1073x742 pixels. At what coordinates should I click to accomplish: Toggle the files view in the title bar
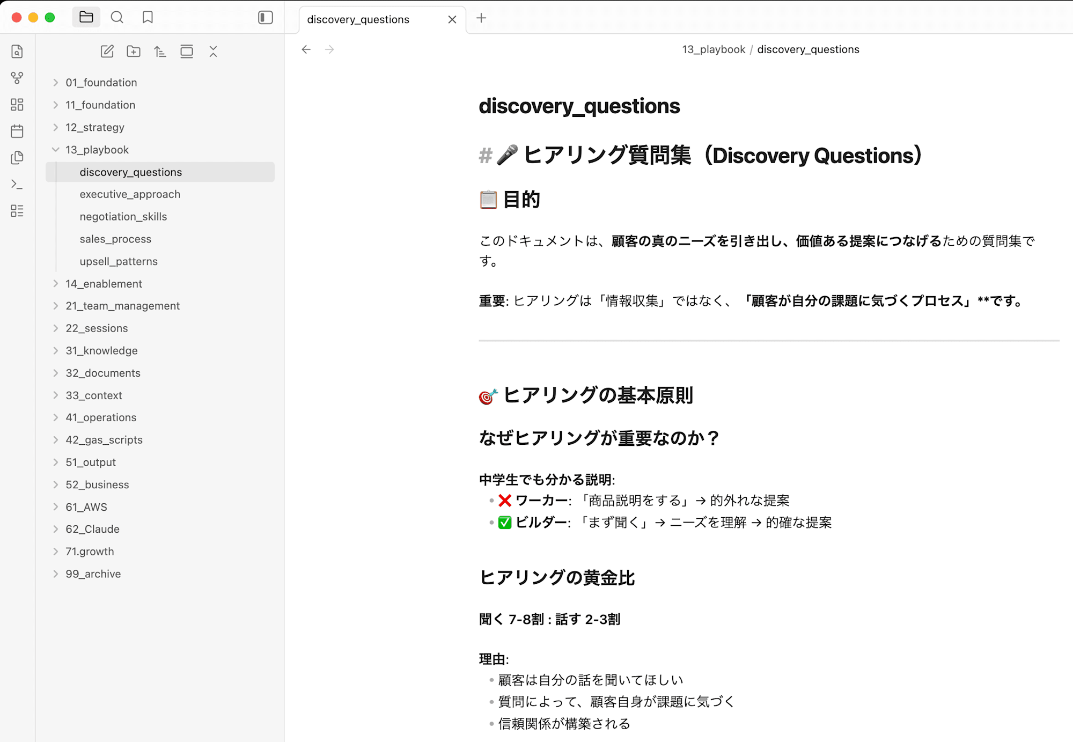(86, 17)
